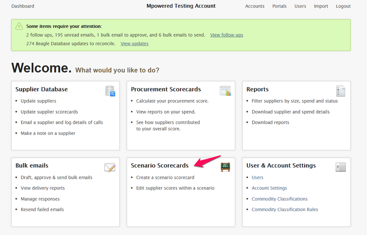
Task: Click the Scenario Scorecards heading
Action: pos(159,166)
